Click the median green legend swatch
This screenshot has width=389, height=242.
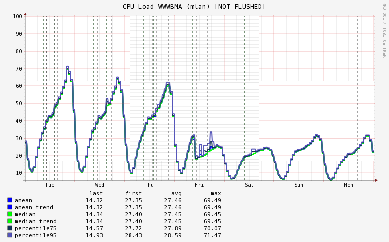click(x=10, y=214)
